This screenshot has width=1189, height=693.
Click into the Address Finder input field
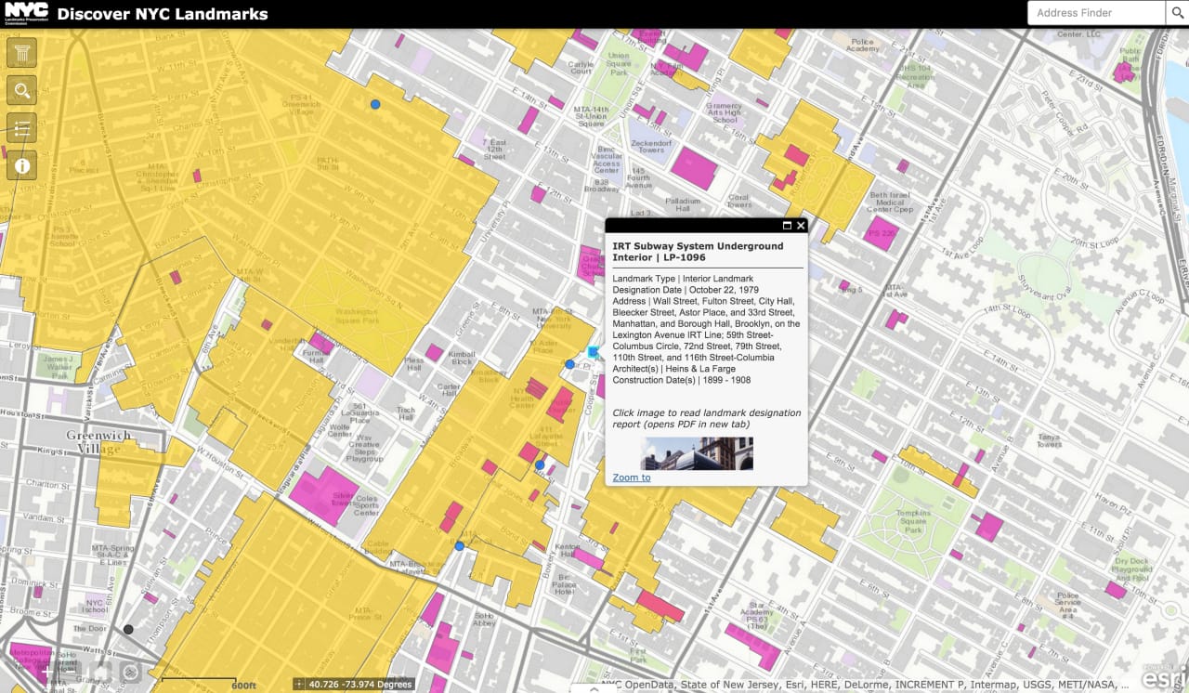click(1096, 13)
